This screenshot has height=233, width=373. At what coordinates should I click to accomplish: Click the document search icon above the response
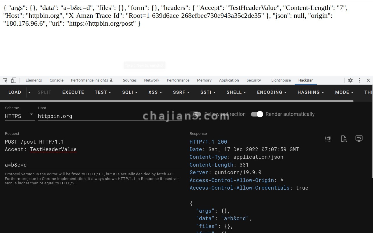[344, 139]
